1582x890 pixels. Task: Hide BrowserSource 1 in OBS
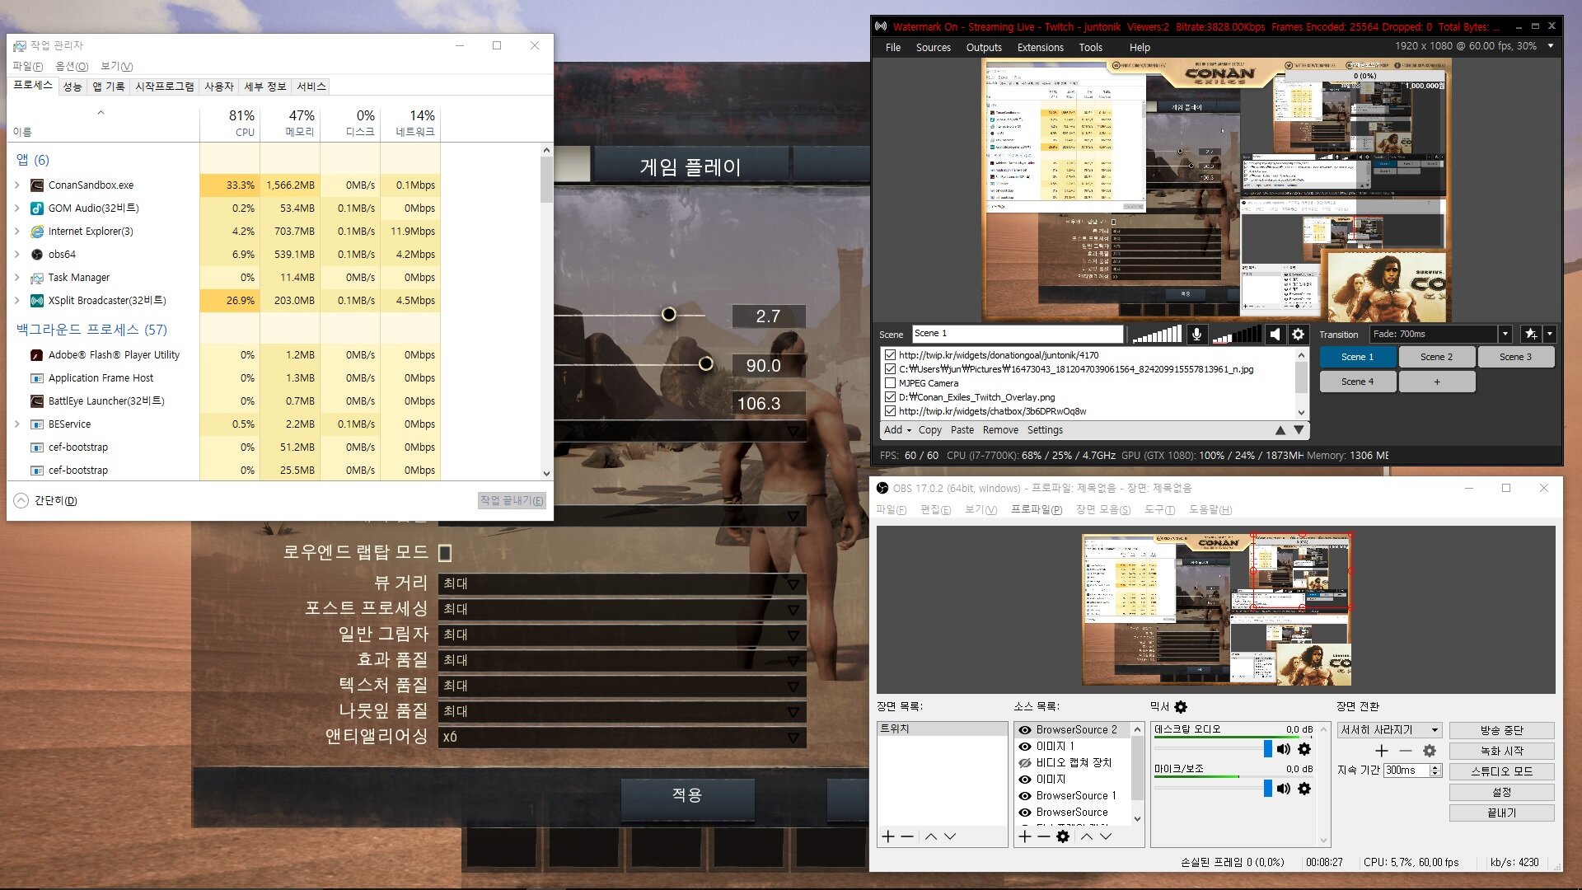click(x=1025, y=796)
